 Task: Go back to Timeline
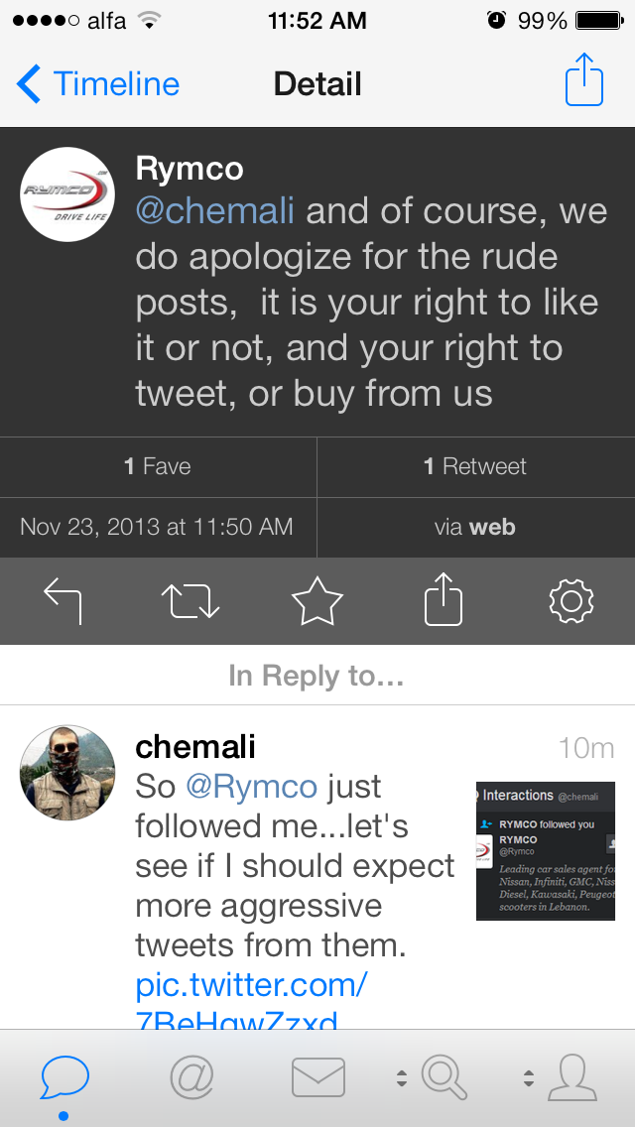coord(98,84)
